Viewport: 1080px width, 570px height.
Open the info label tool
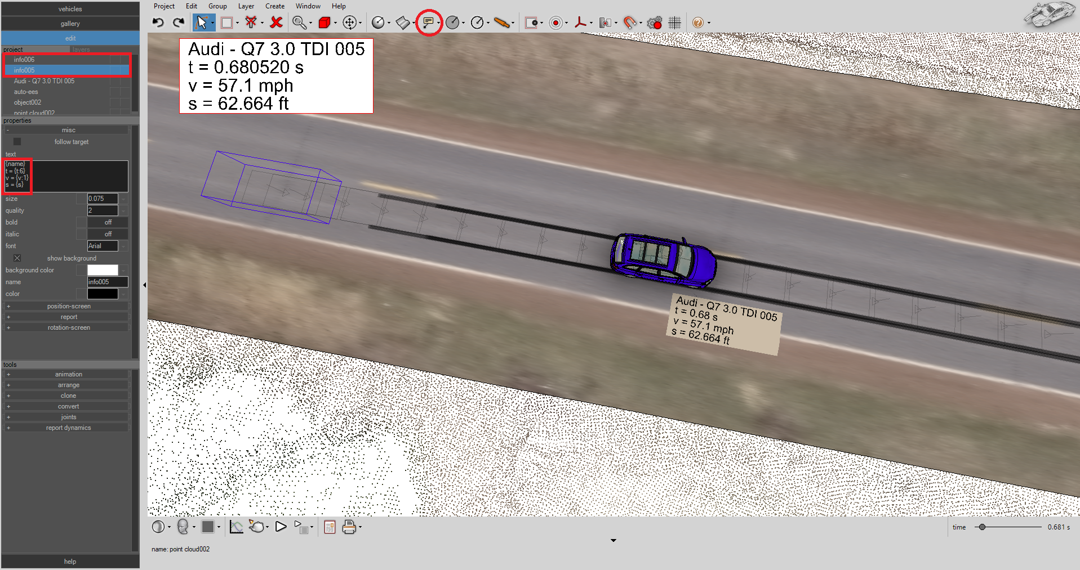(x=428, y=23)
